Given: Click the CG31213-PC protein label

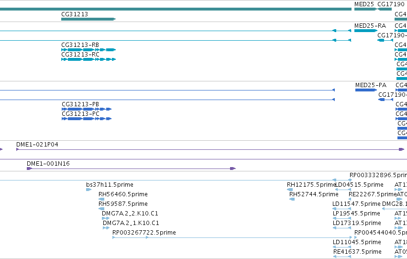Looking at the screenshot, I should [x=80, y=114].
